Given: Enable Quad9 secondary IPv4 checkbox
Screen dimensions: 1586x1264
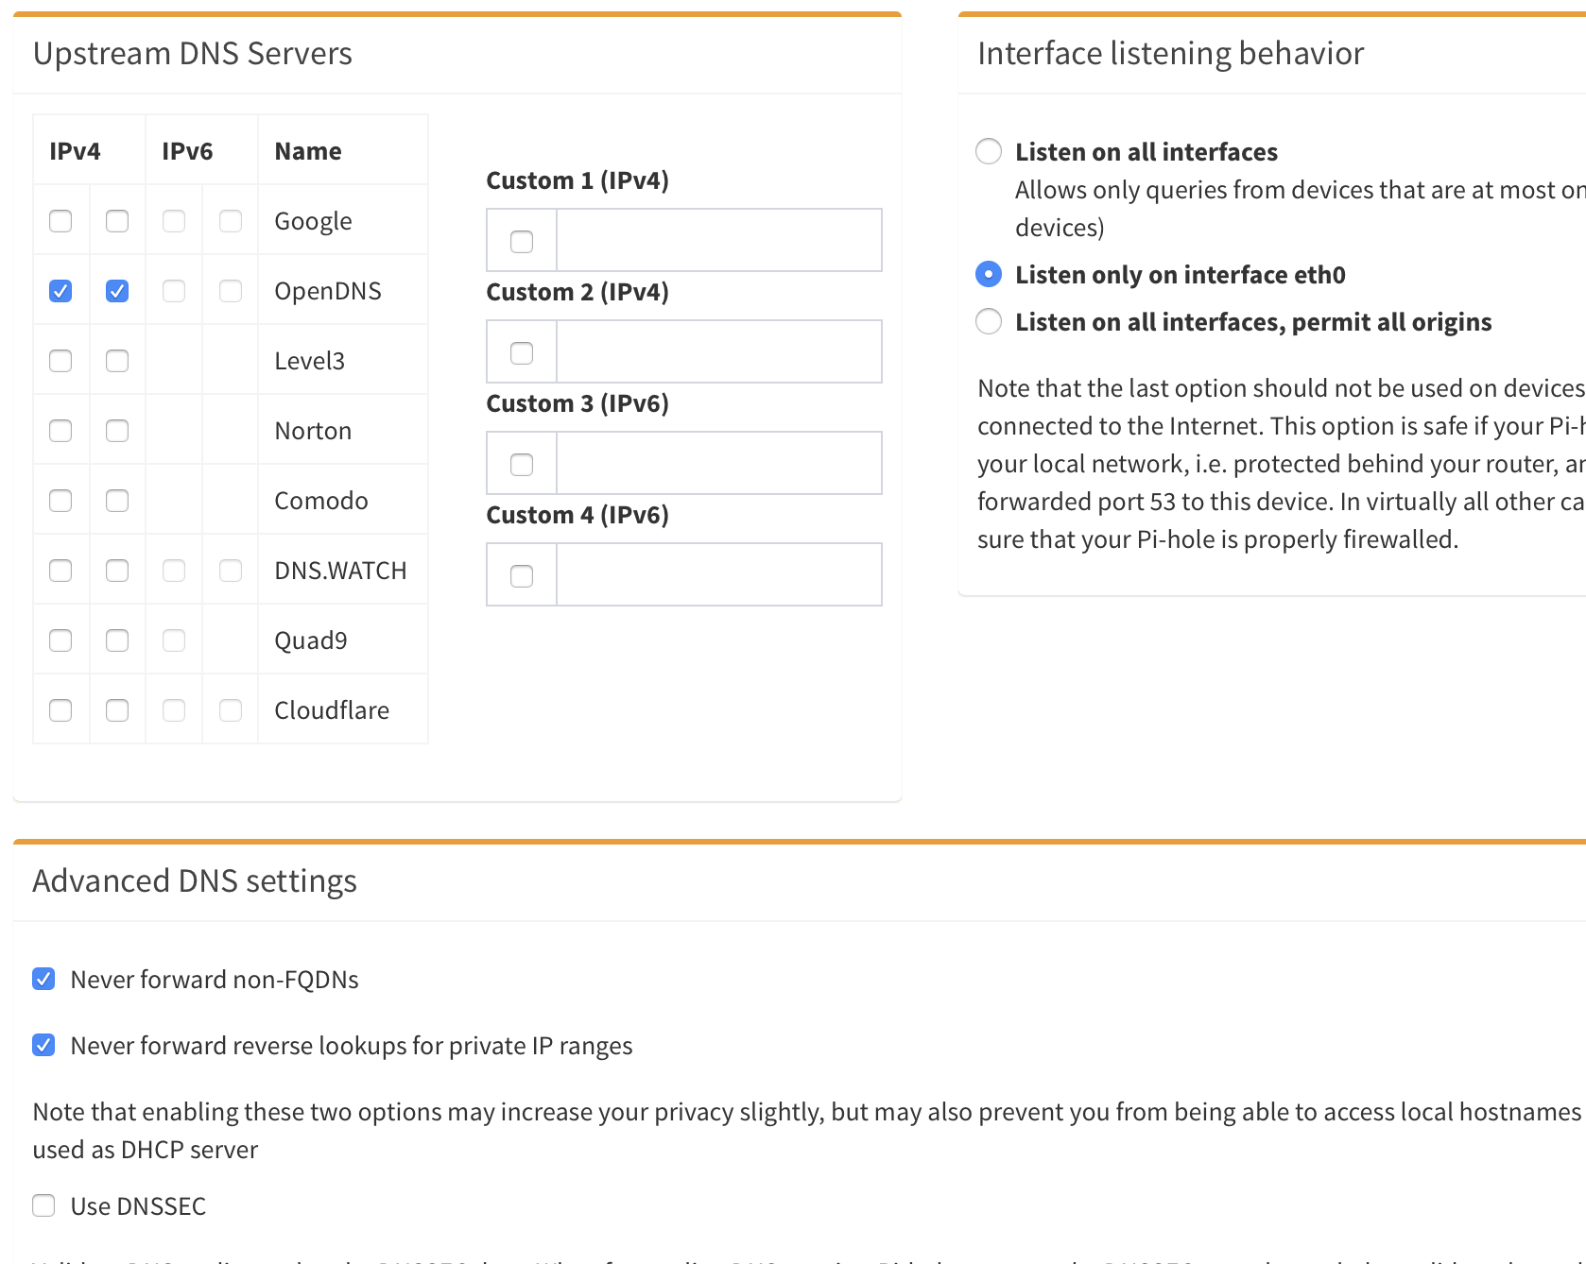Looking at the screenshot, I should point(117,641).
